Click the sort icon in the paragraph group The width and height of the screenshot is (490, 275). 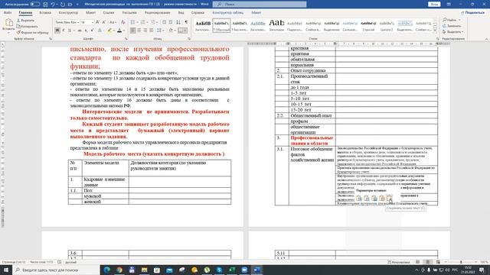[x=178, y=22]
